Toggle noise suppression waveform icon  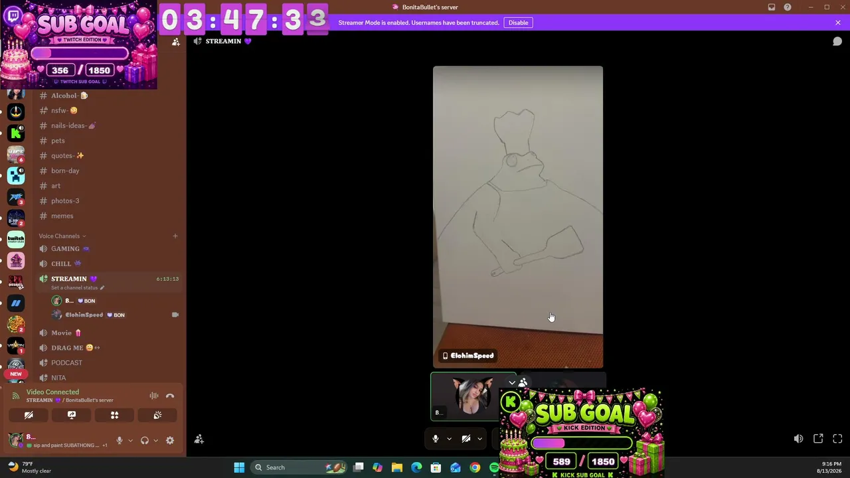coord(153,396)
